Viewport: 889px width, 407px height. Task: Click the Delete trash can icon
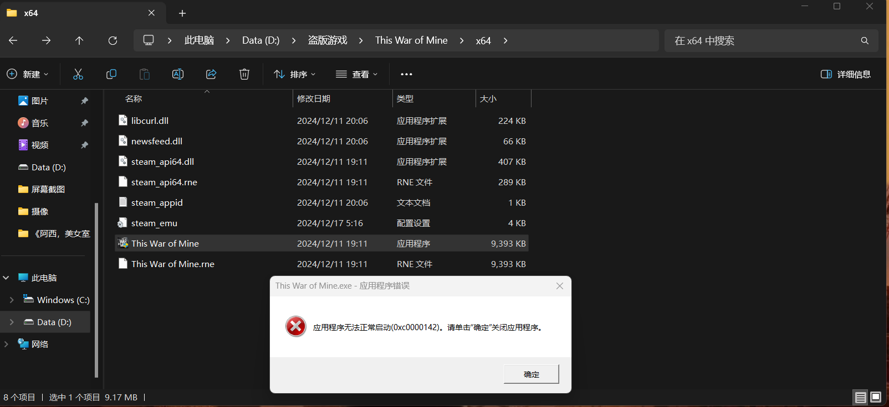click(x=244, y=74)
